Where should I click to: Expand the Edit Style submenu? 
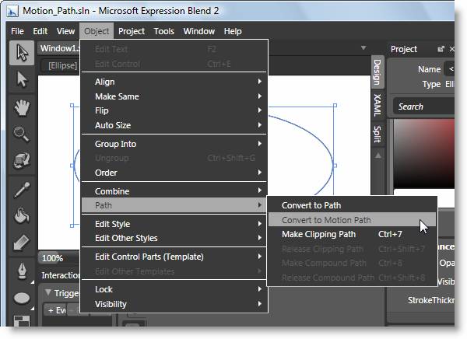click(x=174, y=224)
